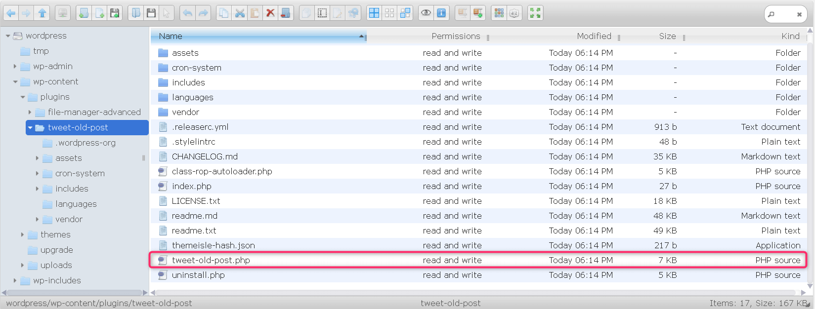Open the blue get info icon
This screenshot has height=309, width=815.
441,13
